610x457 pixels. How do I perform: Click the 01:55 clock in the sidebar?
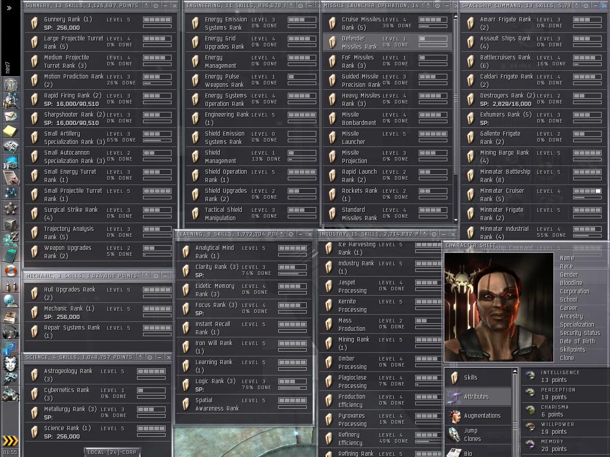coord(10,452)
